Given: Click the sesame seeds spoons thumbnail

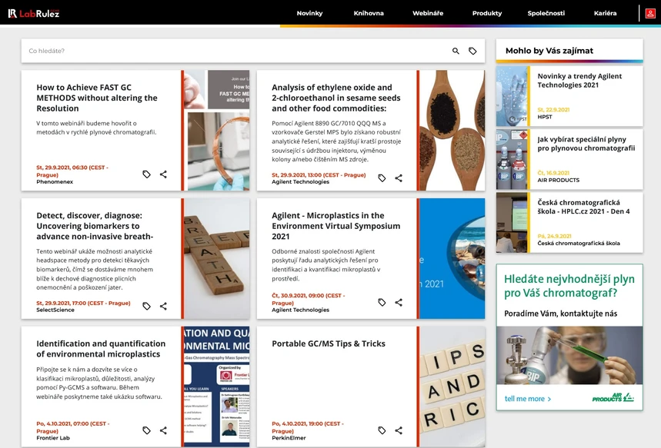Looking at the screenshot, I should (x=452, y=130).
